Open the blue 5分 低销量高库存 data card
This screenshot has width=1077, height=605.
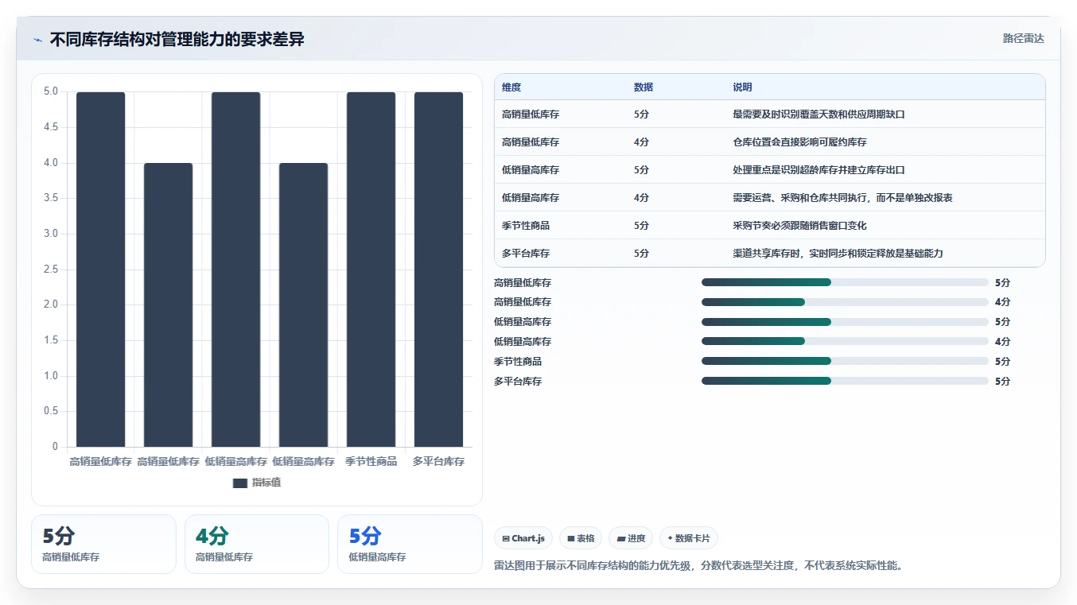(410, 544)
